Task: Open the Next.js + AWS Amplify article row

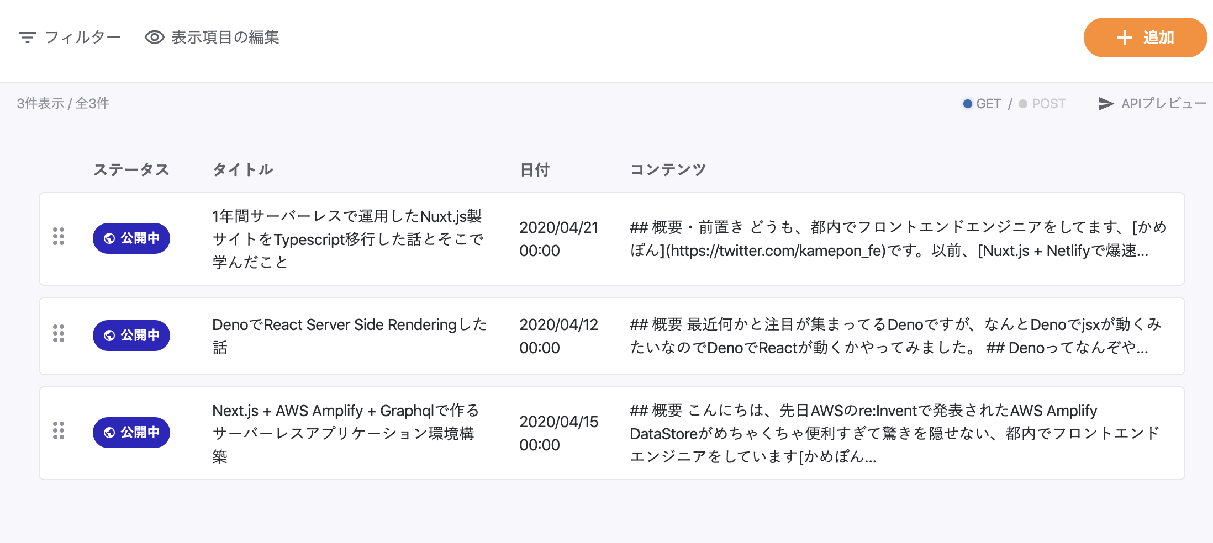Action: (x=345, y=433)
